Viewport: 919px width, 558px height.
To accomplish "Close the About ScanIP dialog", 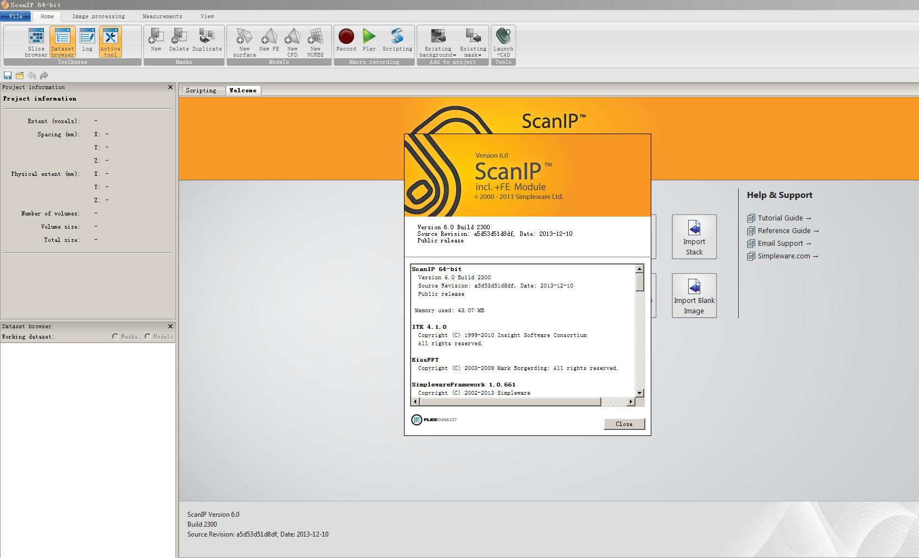I will 624,424.
